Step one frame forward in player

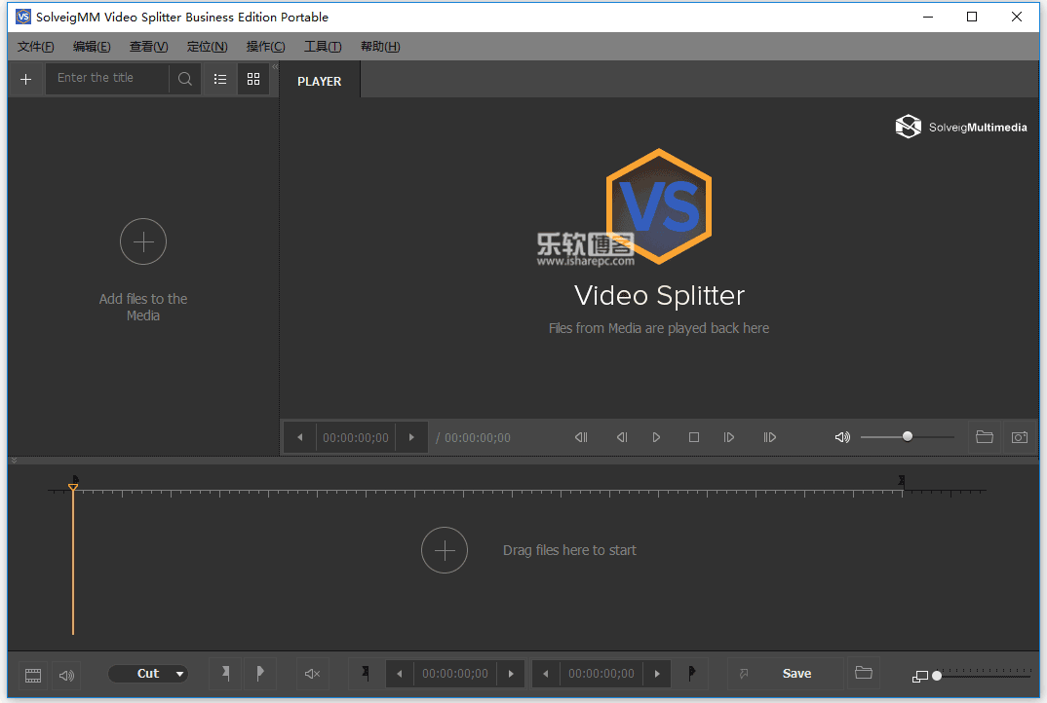tap(728, 437)
